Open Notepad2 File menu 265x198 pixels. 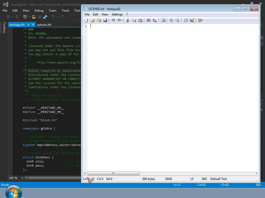(87, 14)
